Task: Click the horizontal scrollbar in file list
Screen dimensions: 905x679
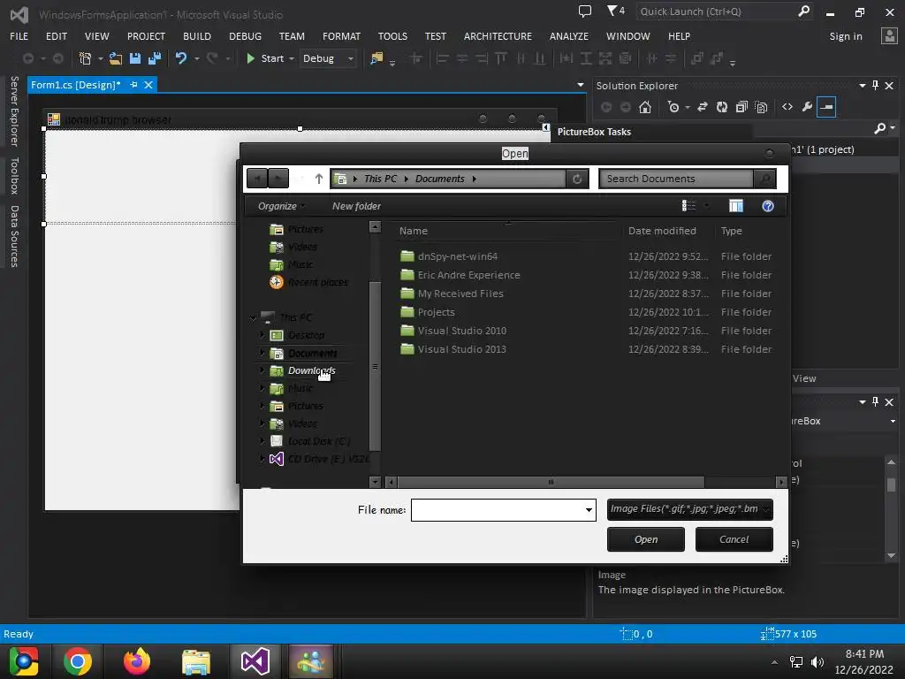Action: pyautogui.click(x=551, y=482)
